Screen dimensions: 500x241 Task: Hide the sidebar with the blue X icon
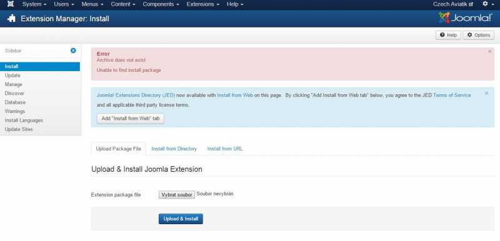(x=73, y=51)
